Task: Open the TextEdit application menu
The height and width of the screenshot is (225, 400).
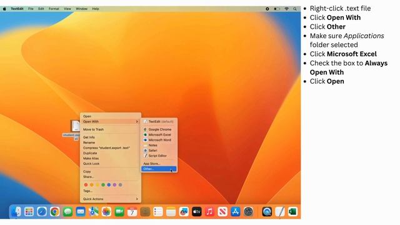Action: tap(17, 9)
